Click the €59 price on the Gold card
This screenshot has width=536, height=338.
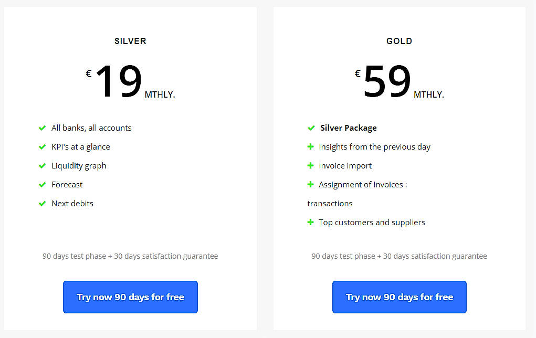(x=394, y=79)
